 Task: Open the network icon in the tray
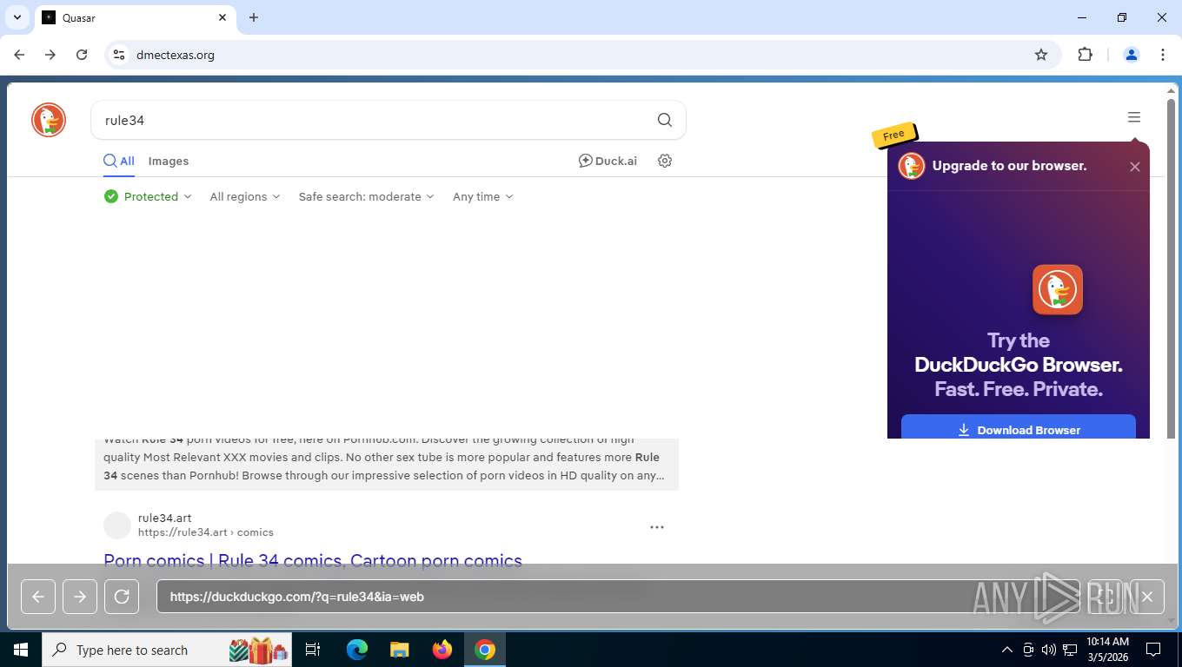pos(1070,650)
